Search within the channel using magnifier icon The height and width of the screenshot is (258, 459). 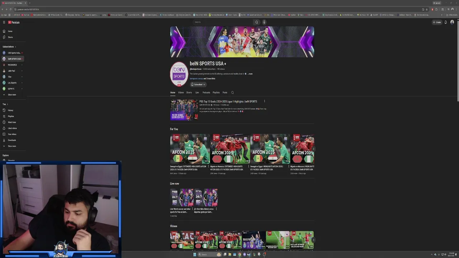(232, 92)
